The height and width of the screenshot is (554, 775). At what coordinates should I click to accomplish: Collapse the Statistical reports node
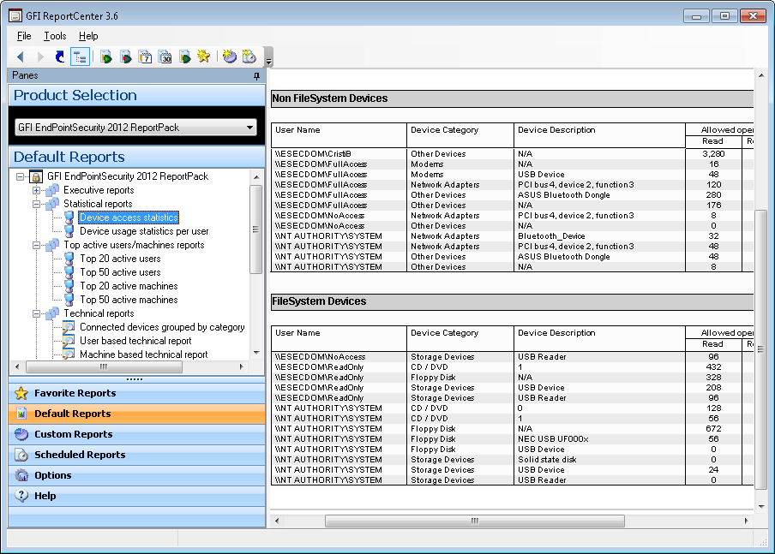click(x=37, y=204)
